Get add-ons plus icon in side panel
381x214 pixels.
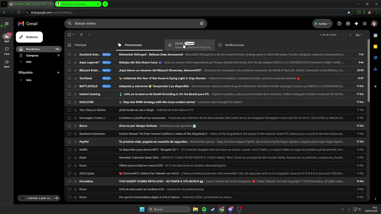click(375, 86)
